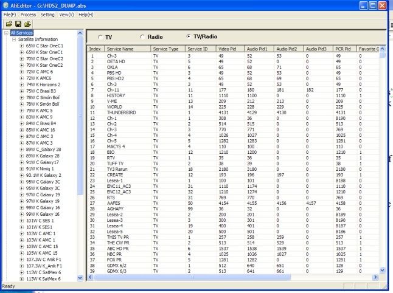393x293 pixels.
Task: Select the HISTORY service row
Action: click(x=233, y=95)
